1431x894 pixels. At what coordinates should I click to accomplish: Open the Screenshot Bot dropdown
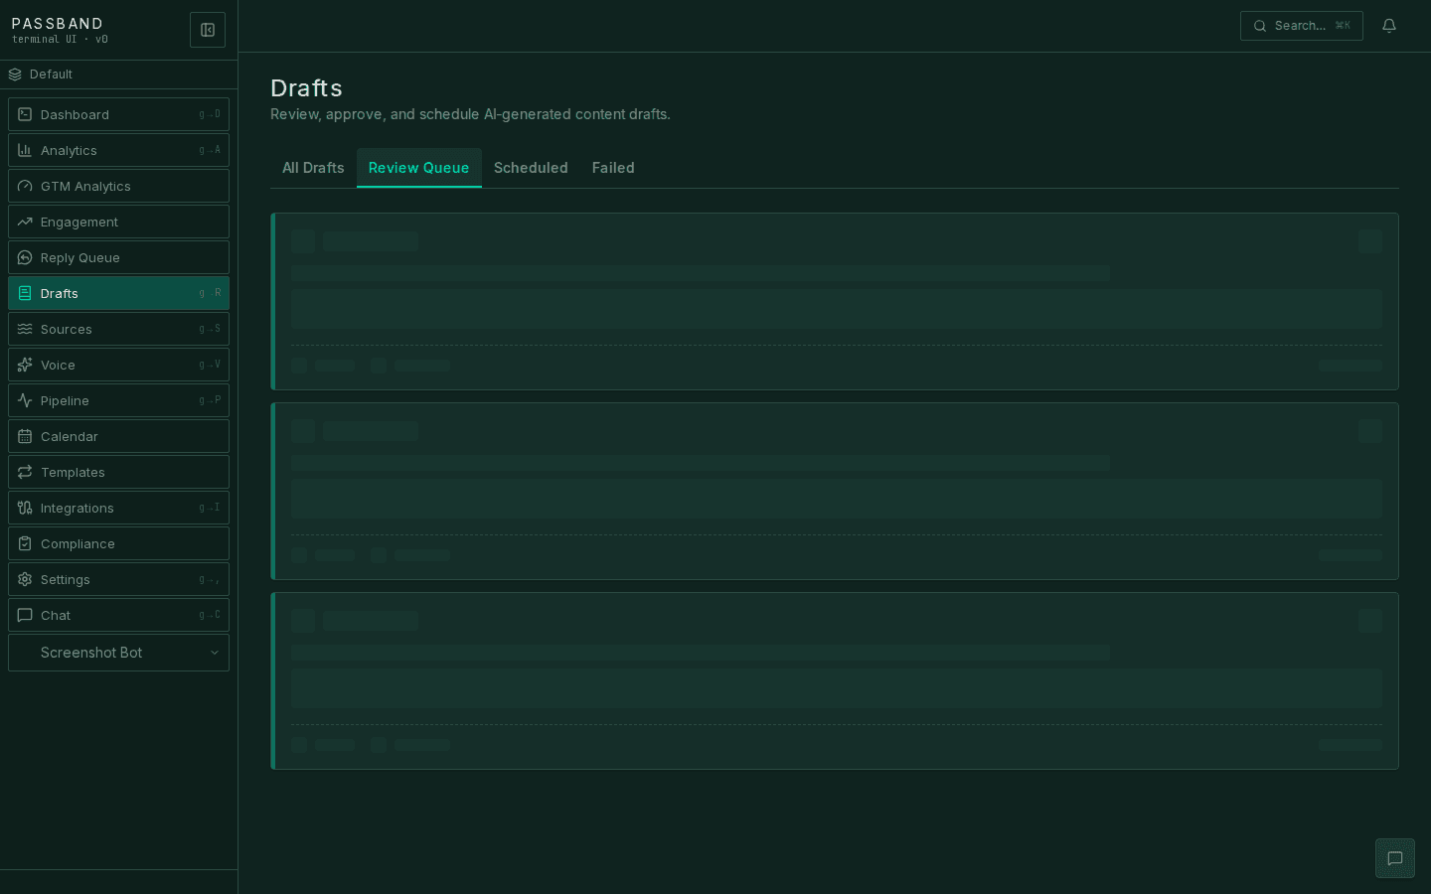click(118, 653)
